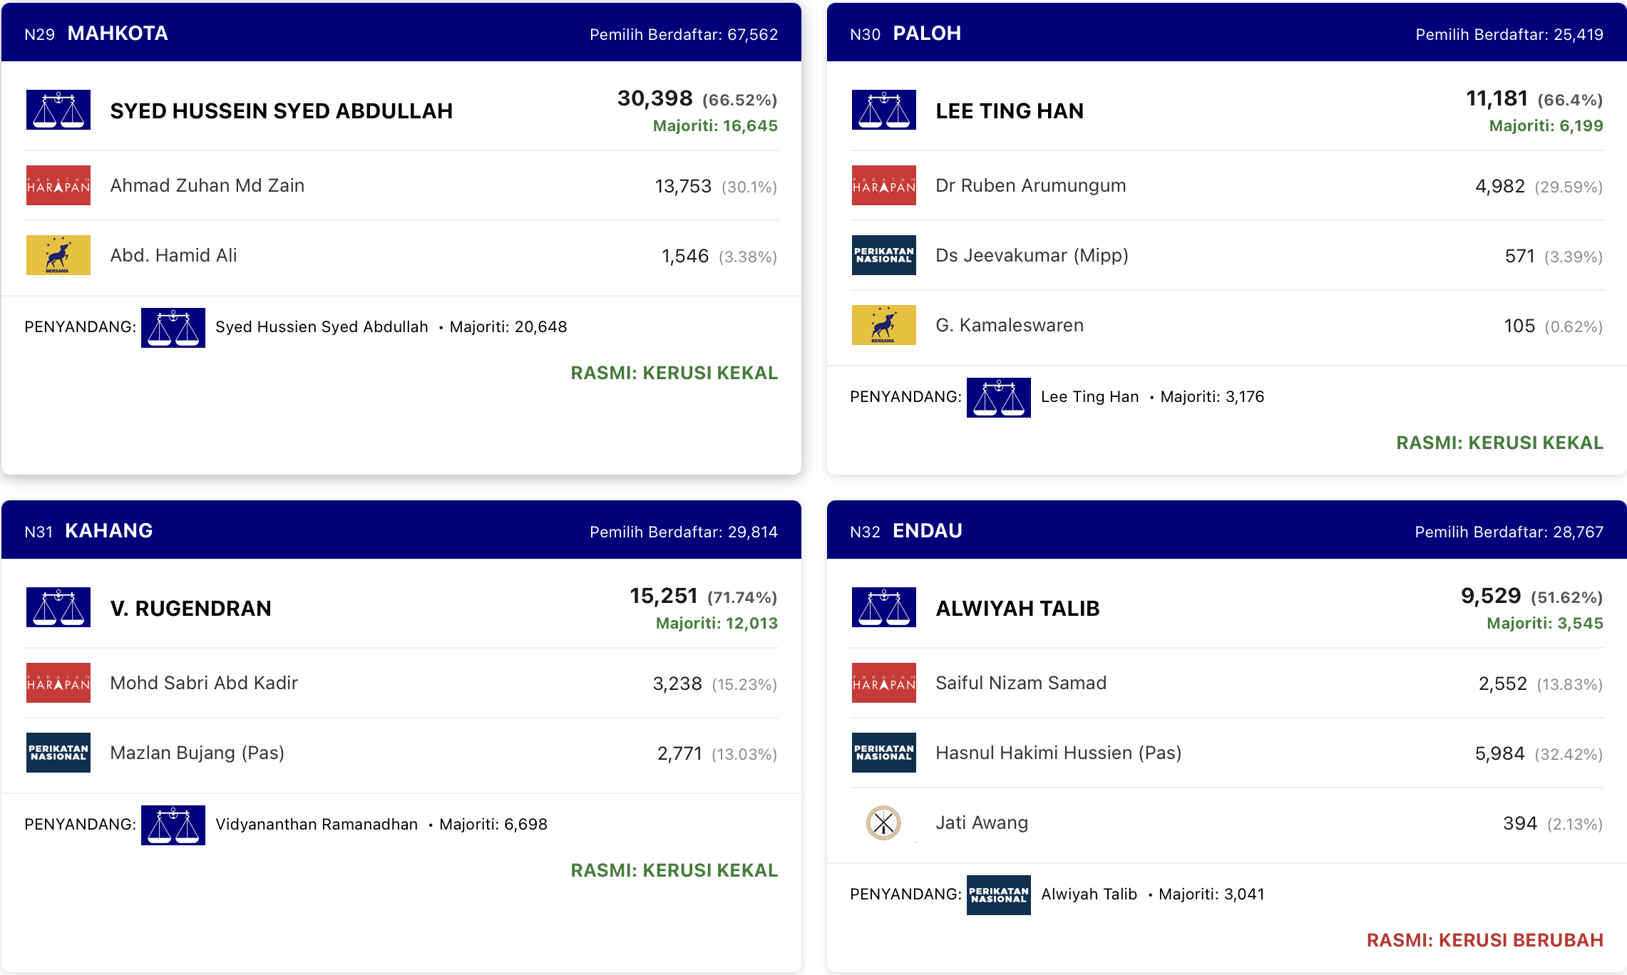This screenshot has width=1627, height=975.
Task: Click Pakatan Harapan logo beside Saiful Nizam Samad
Action: 884,683
